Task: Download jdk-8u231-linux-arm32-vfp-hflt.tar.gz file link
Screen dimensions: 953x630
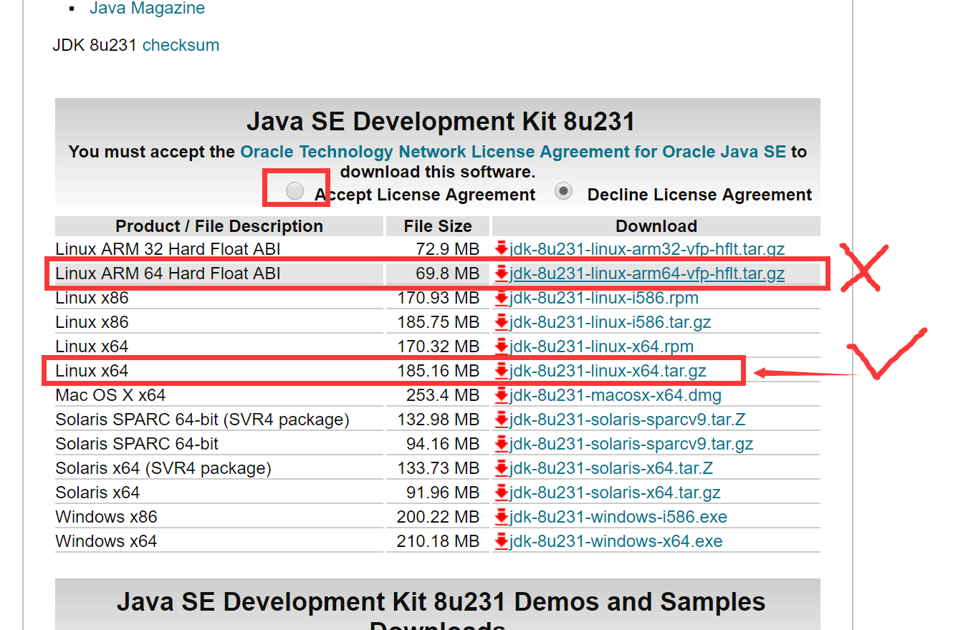Action: (647, 249)
